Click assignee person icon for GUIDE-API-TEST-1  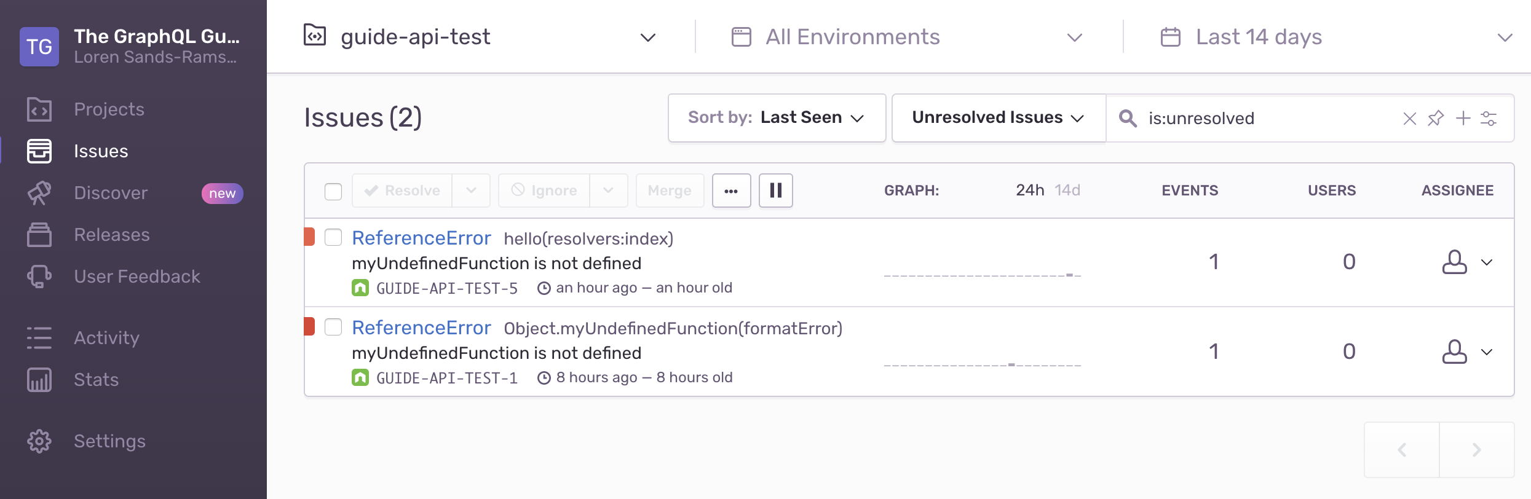(x=1455, y=352)
